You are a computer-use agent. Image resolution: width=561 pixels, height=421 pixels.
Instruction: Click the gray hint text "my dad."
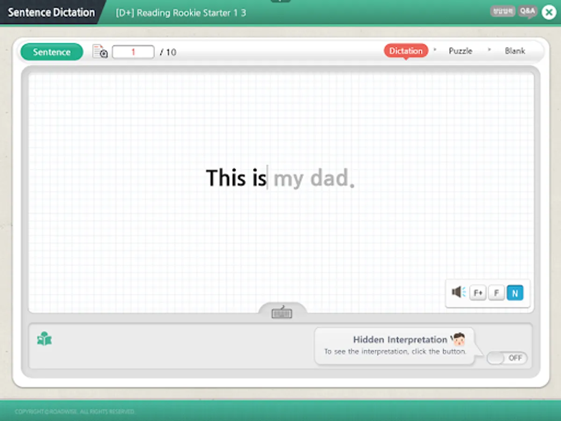coord(314,179)
